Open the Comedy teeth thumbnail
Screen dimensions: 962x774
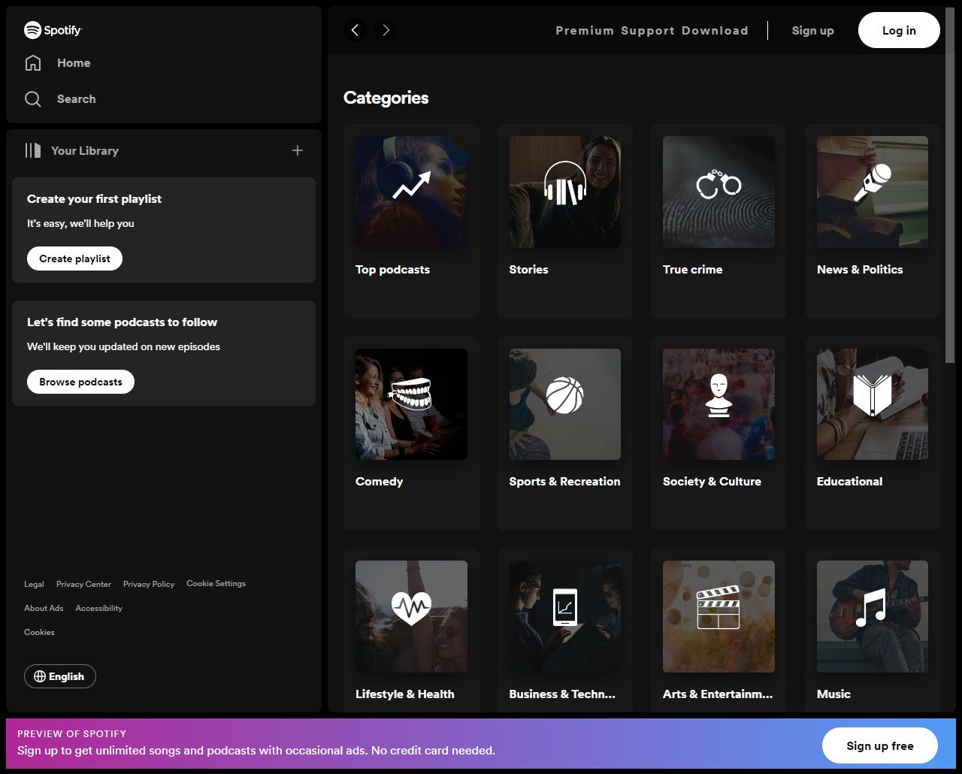pyautogui.click(x=411, y=404)
